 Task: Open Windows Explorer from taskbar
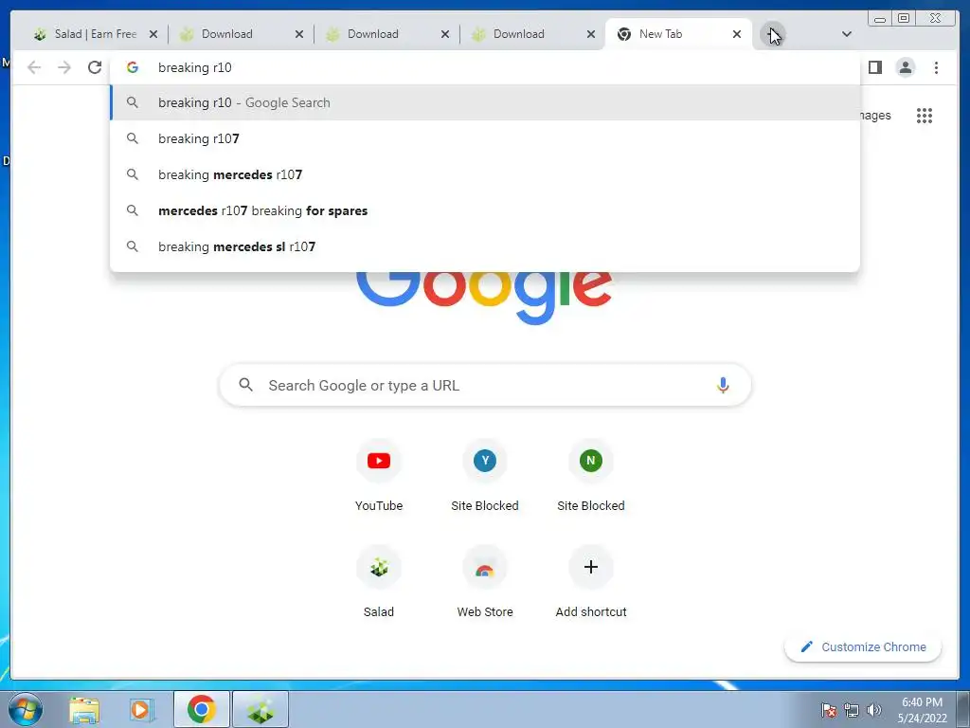click(x=84, y=710)
